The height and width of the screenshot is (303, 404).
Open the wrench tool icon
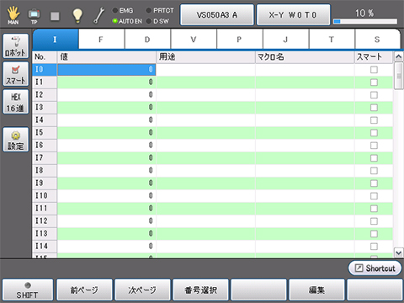[98, 15]
